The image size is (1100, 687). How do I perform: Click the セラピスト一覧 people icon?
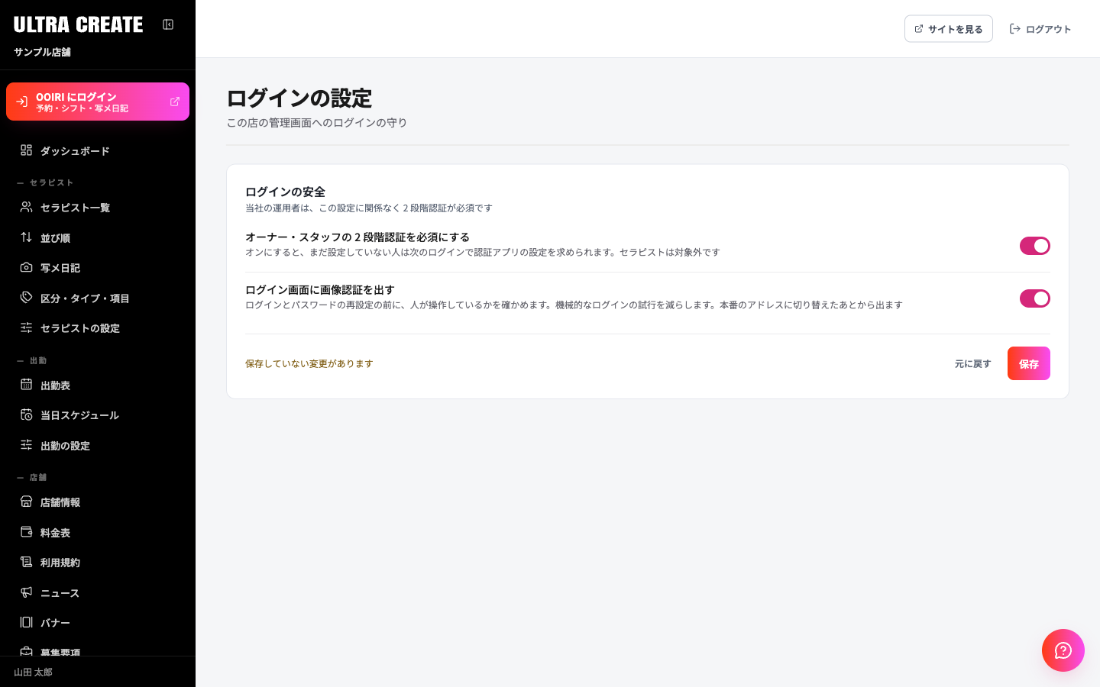[x=26, y=207]
